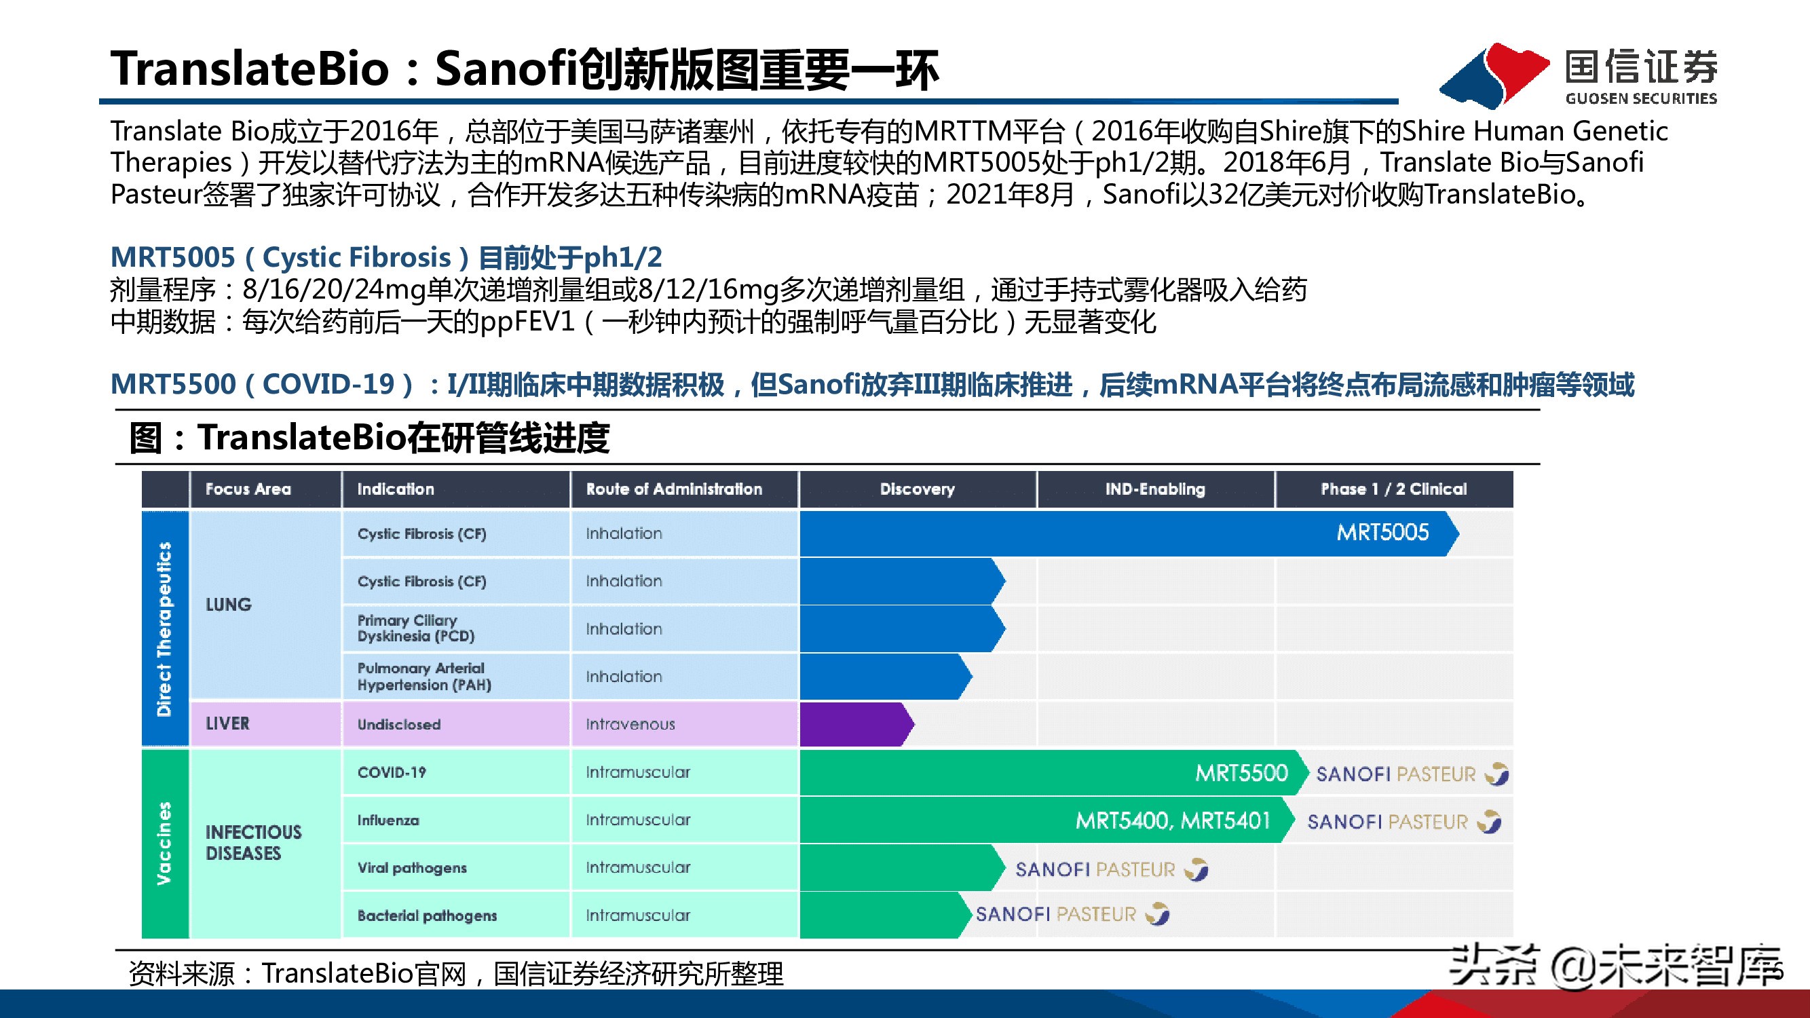Click Sanofi Pasteur logo in Bacterial pathogens row

(x=1072, y=913)
